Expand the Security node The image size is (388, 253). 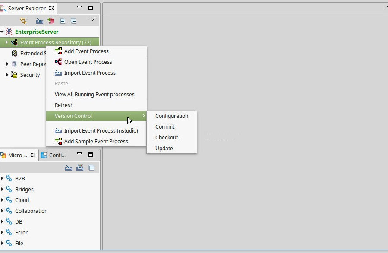pos(7,75)
